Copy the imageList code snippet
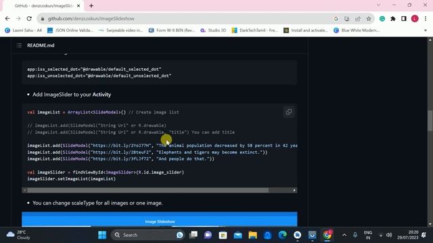 (289, 112)
